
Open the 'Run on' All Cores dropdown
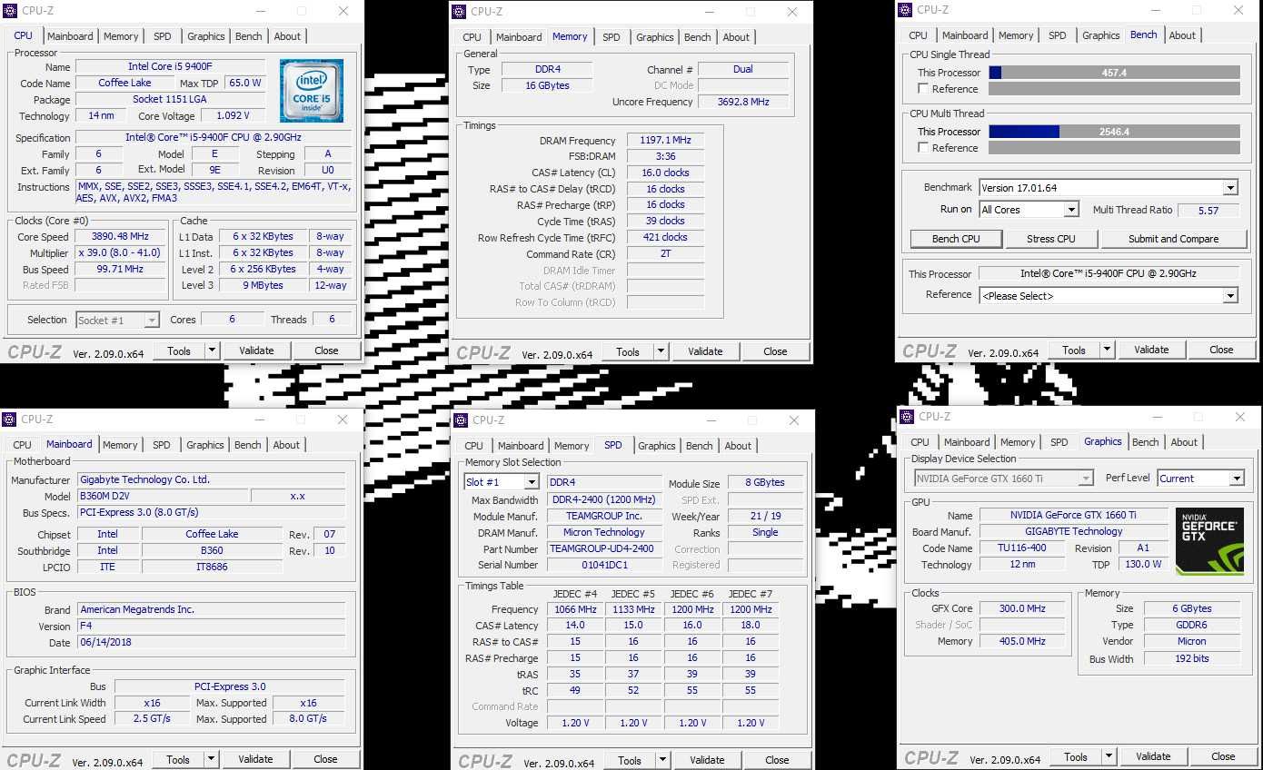point(1070,210)
